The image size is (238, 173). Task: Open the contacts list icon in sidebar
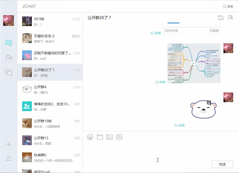[x=9, y=58]
